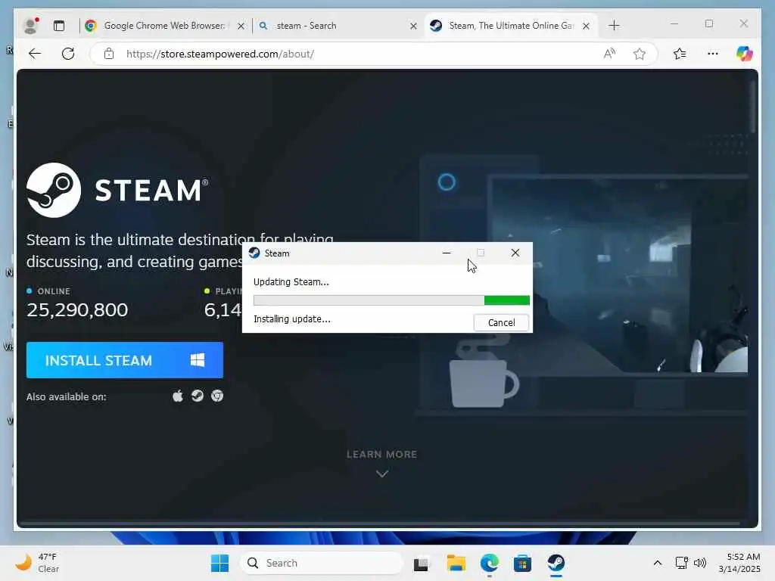
Task: Close the Steam updater dialog
Action: 515,253
